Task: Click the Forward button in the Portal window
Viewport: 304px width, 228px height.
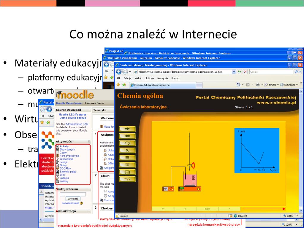Action: tap(49, 109)
